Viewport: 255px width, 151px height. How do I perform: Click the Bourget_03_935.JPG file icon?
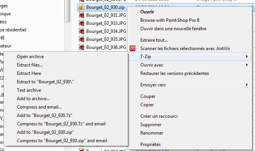pyautogui.click(x=81, y=39)
